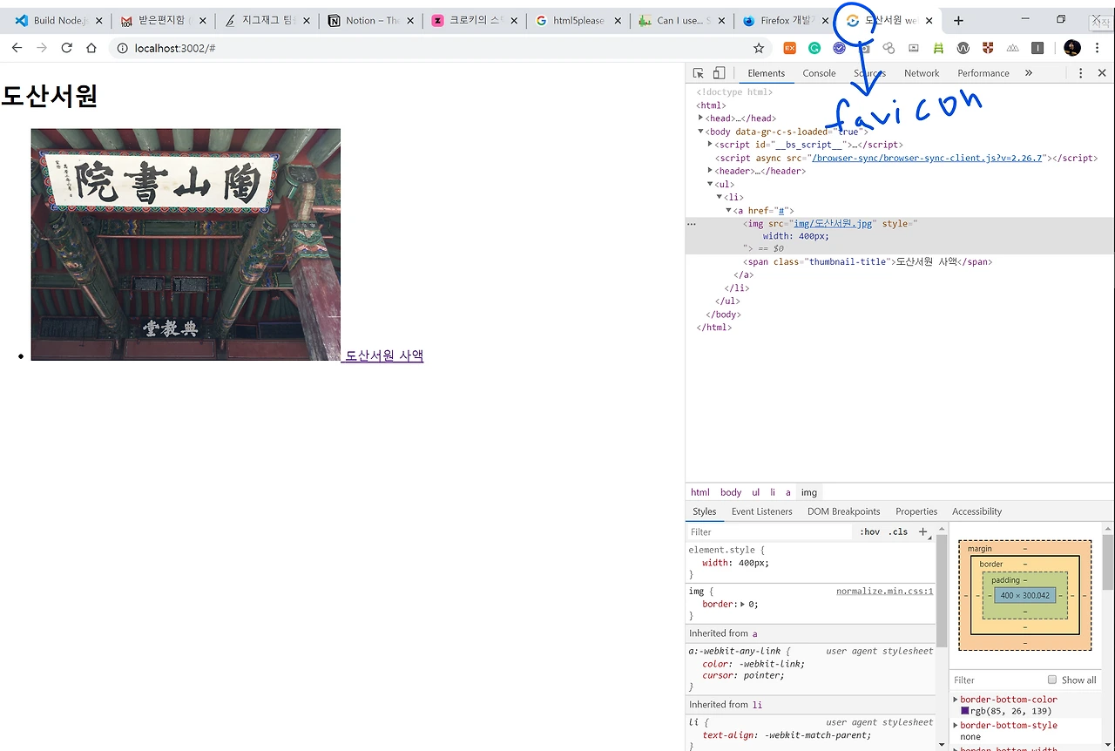Open normalize.min.css:1 stylesheet link
Screen dimensions: 1115x751
click(884, 591)
